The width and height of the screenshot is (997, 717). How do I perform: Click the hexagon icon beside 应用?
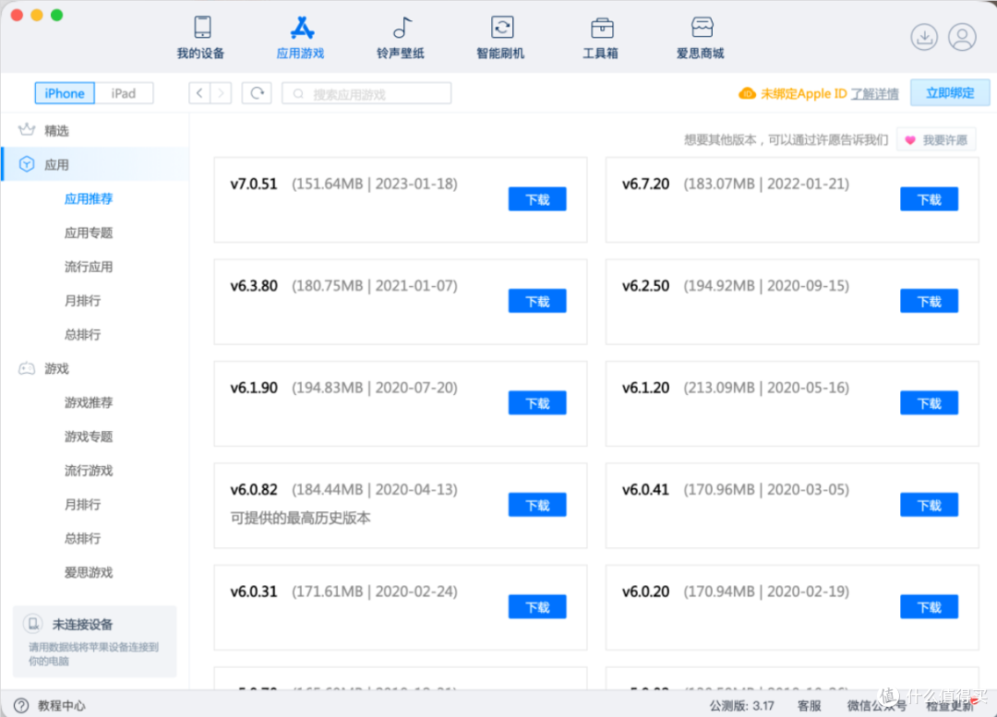27,164
